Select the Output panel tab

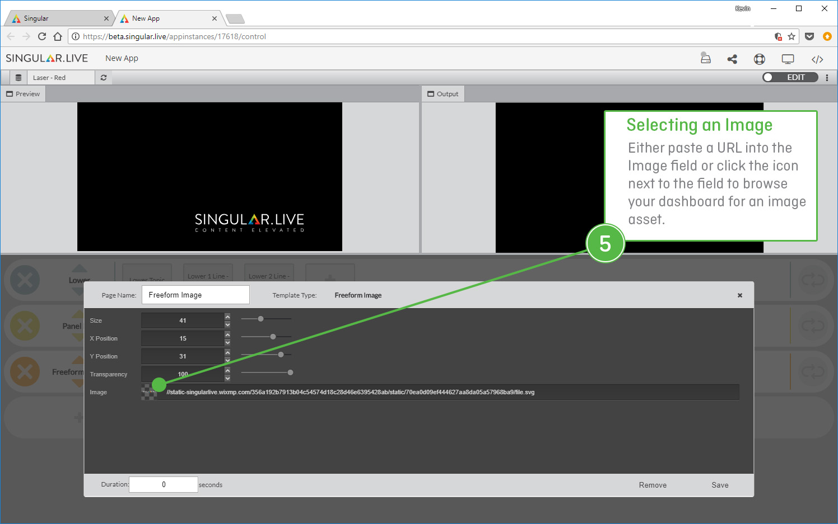point(443,94)
